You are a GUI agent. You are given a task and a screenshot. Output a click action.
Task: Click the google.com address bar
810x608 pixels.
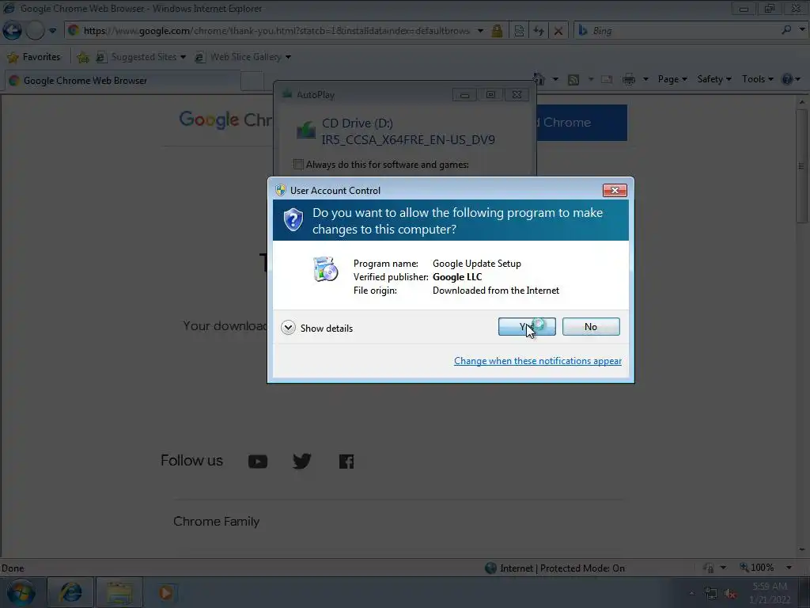276,31
